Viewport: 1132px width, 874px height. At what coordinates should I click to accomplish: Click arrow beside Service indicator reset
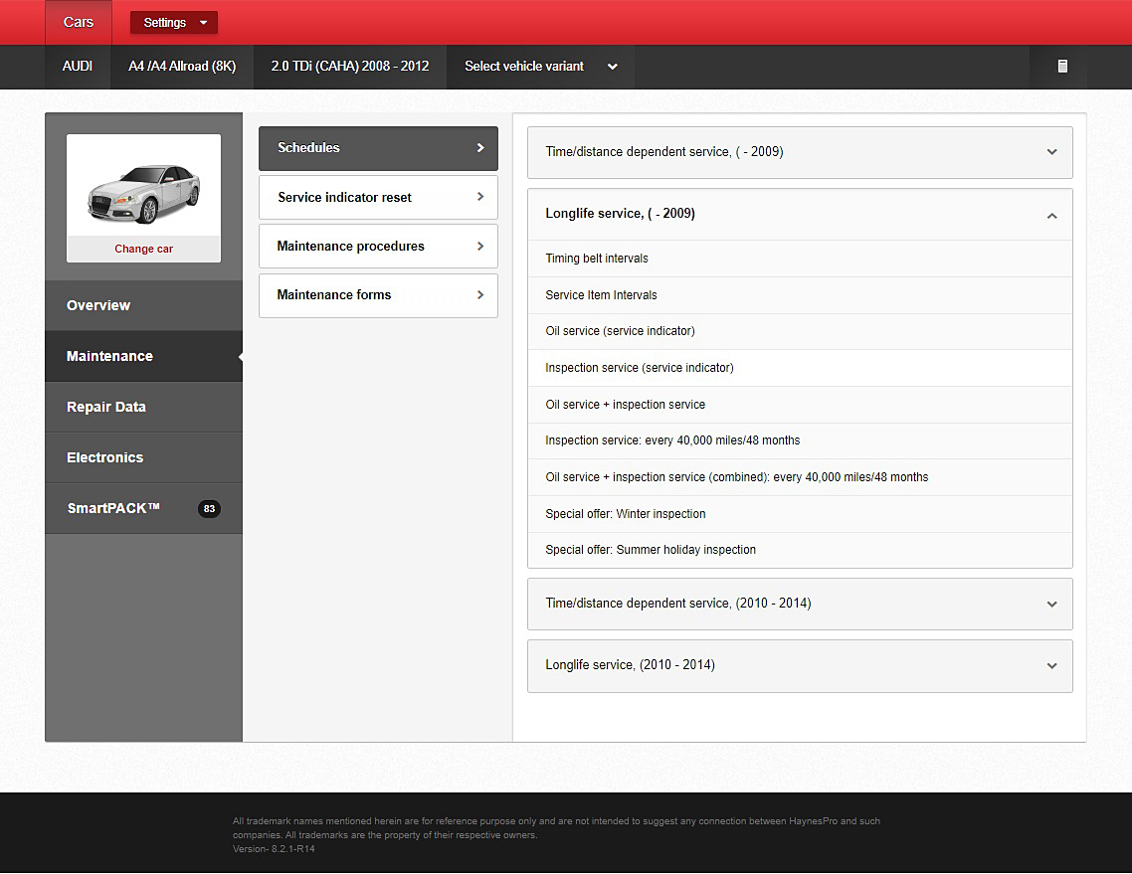click(480, 197)
